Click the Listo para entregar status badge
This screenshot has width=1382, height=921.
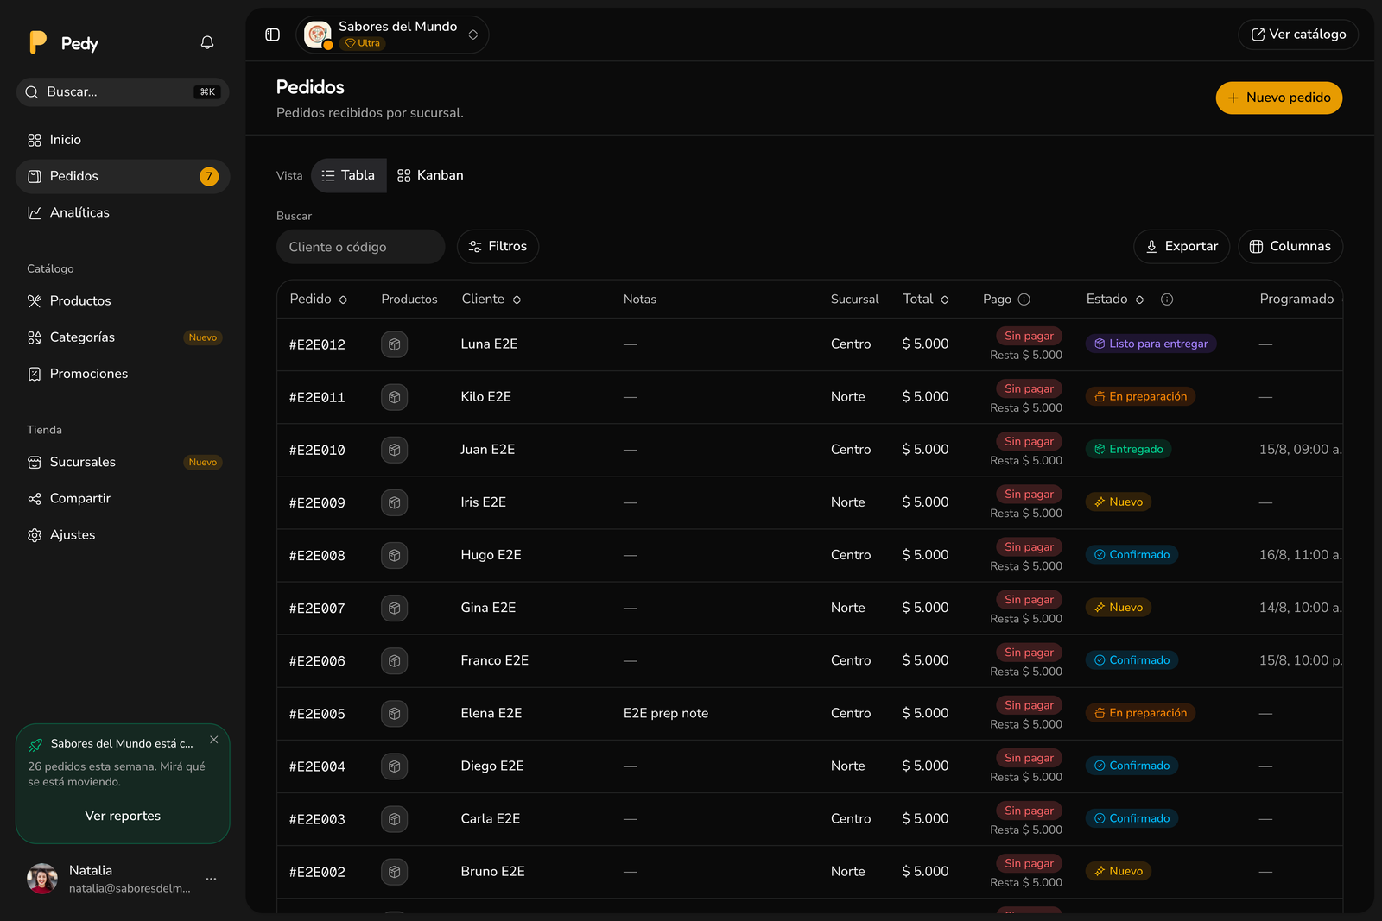[1151, 344]
